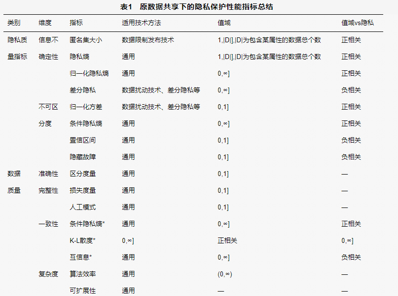
Task: Click the 人工模式 cell
Action: 83,207
